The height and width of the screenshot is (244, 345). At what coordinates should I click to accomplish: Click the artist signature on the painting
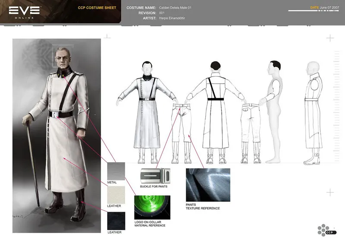[18, 216]
